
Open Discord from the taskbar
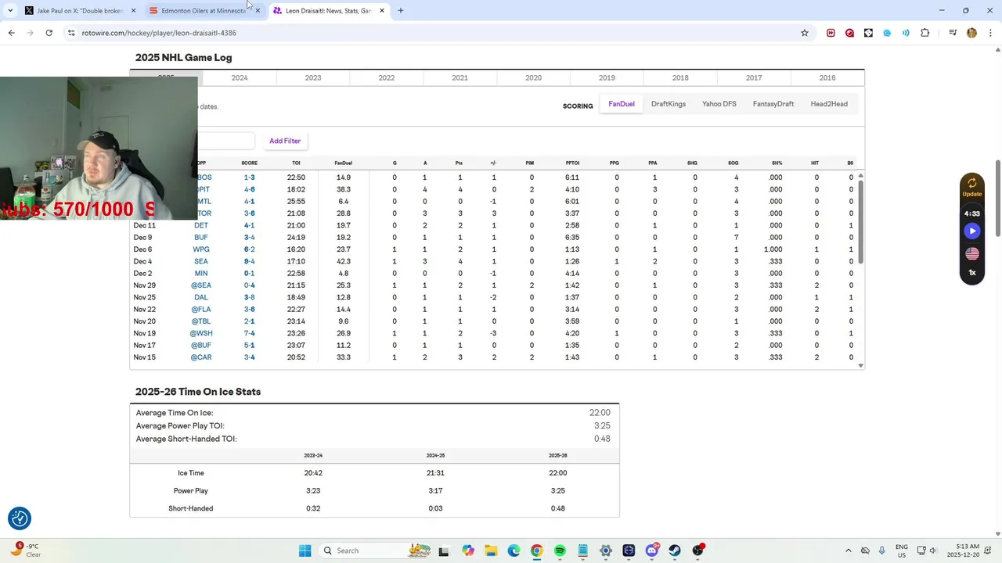pyautogui.click(x=652, y=550)
